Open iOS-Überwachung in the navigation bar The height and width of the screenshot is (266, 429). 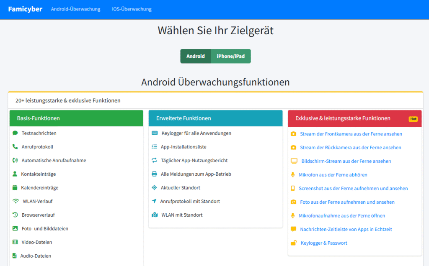click(x=132, y=9)
